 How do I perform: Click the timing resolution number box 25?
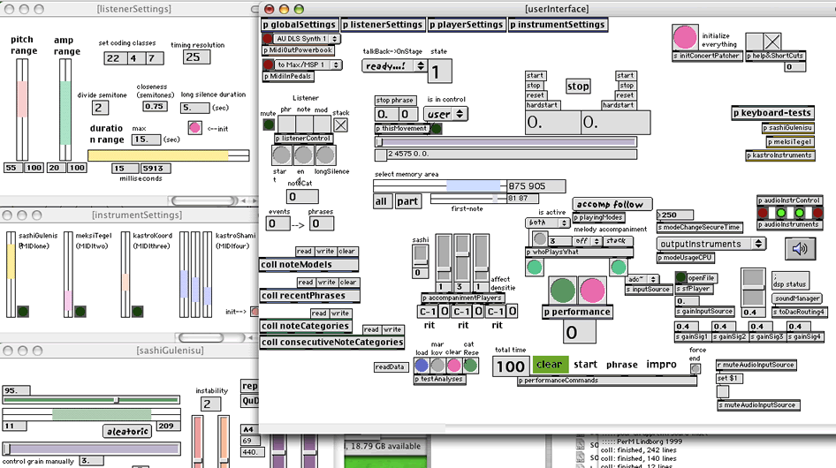click(197, 57)
